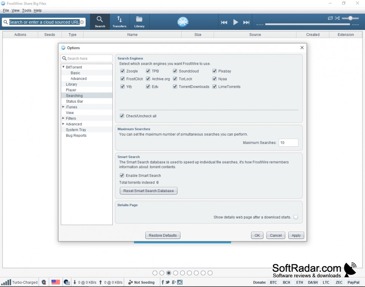Uncheck the Archive.org search engine
The image size is (365, 287).
pos(148,79)
